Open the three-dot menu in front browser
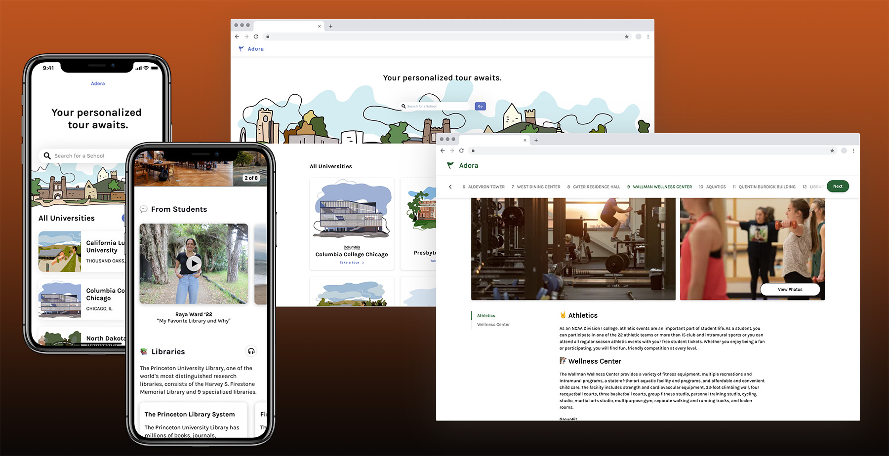The height and width of the screenshot is (456, 889). click(853, 151)
